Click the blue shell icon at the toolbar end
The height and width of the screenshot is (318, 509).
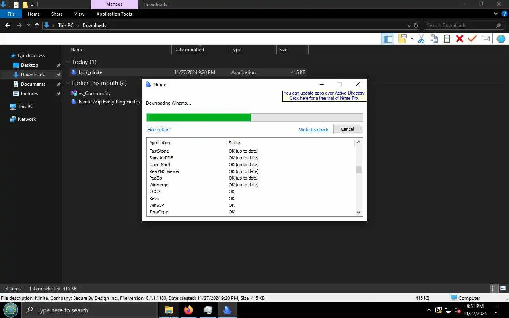tap(501, 39)
